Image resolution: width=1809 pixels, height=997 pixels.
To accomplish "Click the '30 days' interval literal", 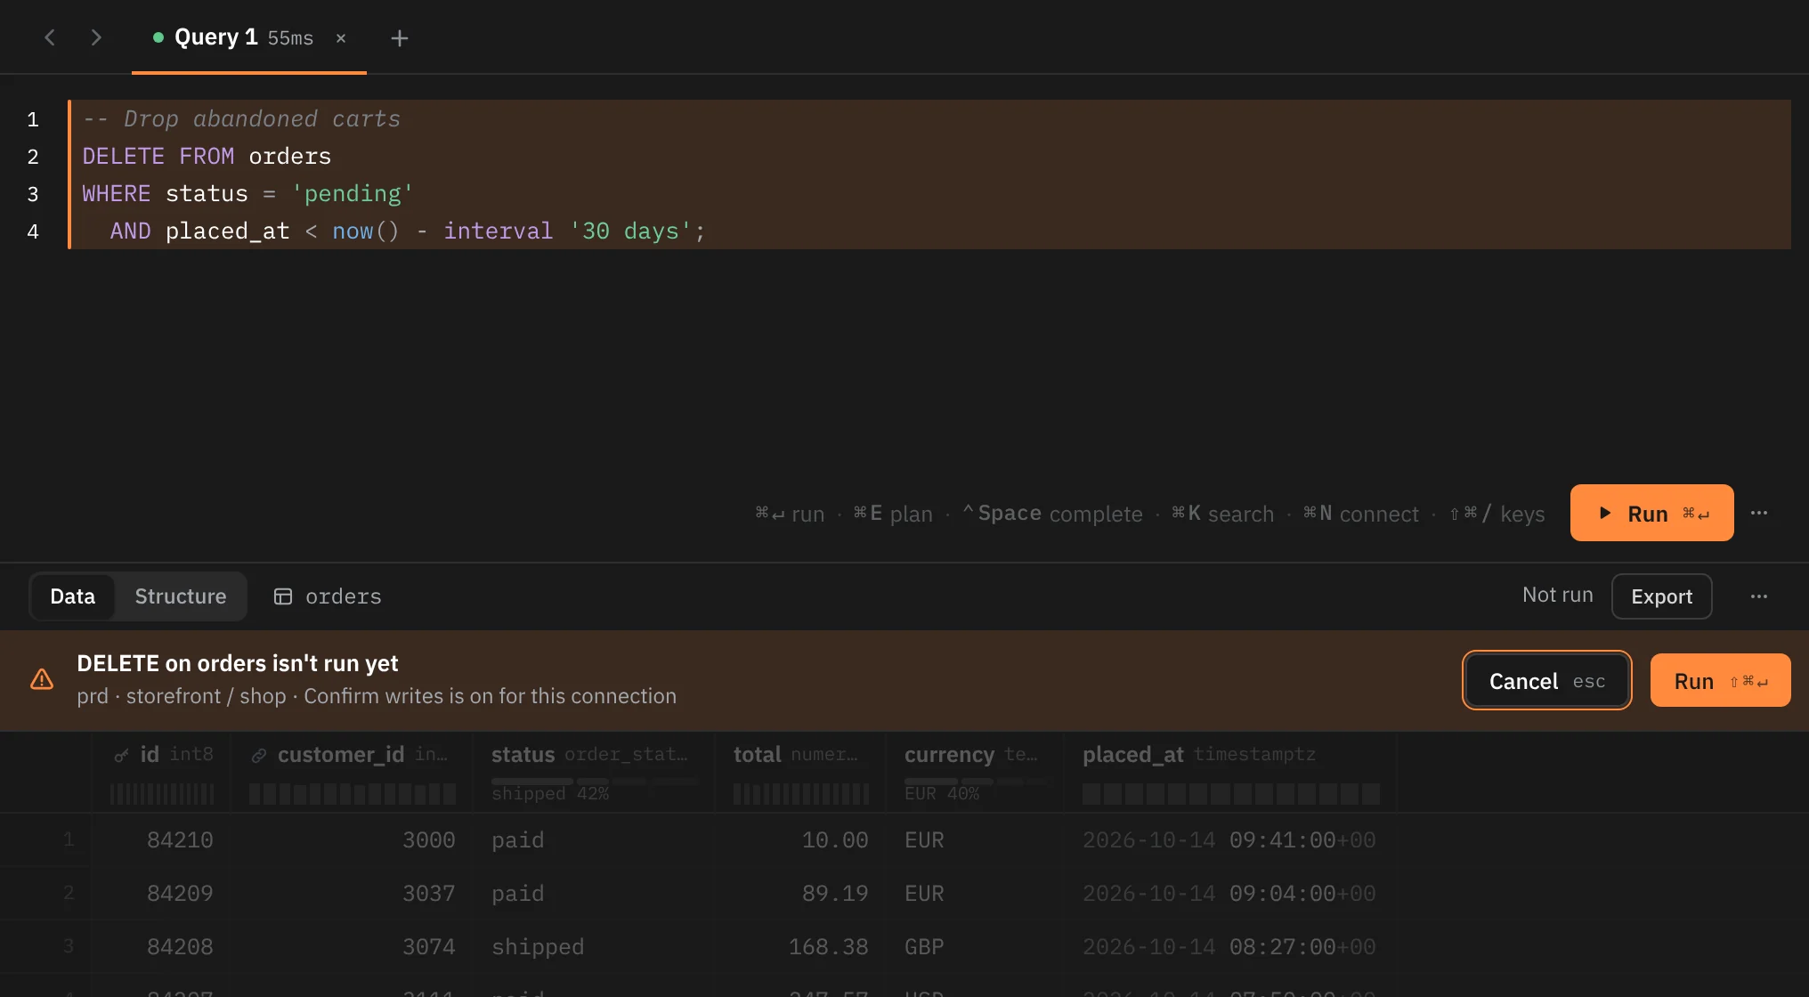I will click(630, 231).
